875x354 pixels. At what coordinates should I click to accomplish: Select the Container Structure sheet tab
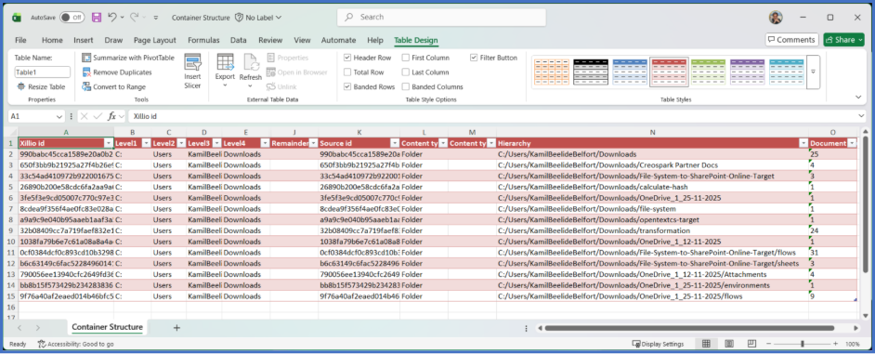107,327
